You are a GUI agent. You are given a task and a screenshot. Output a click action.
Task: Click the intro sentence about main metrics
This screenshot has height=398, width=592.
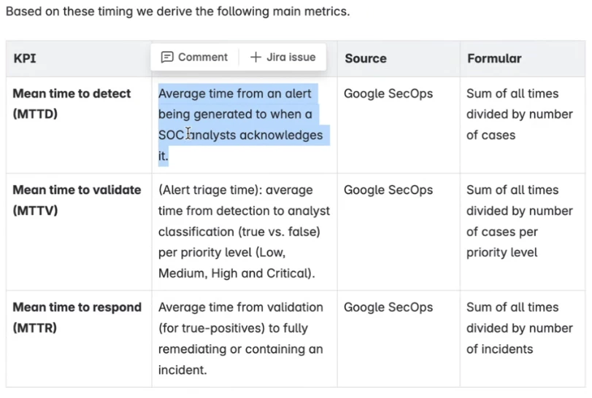point(178,12)
